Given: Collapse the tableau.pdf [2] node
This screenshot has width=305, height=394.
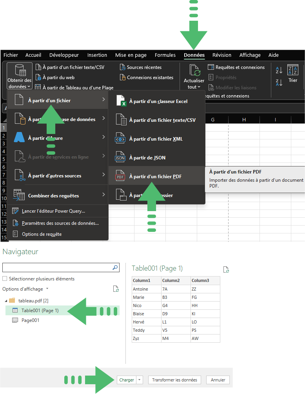Looking at the screenshot, I should (6, 301).
